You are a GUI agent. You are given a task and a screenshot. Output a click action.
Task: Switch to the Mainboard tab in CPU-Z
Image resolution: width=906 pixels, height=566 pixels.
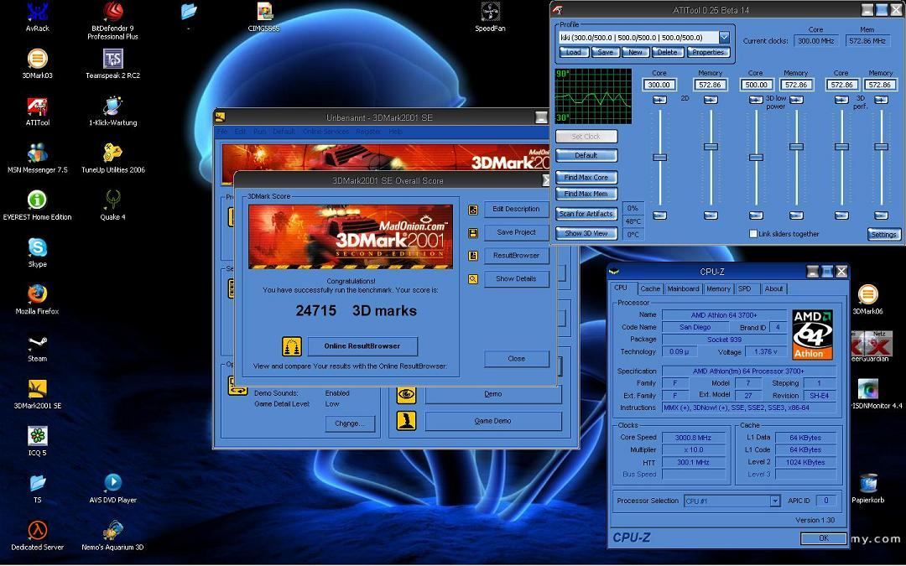(683, 288)
